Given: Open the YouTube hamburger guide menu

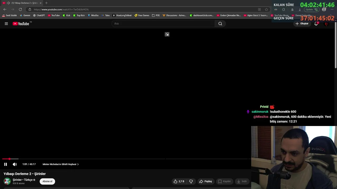Looking at the screenshot, I should [x=6, y=24].
